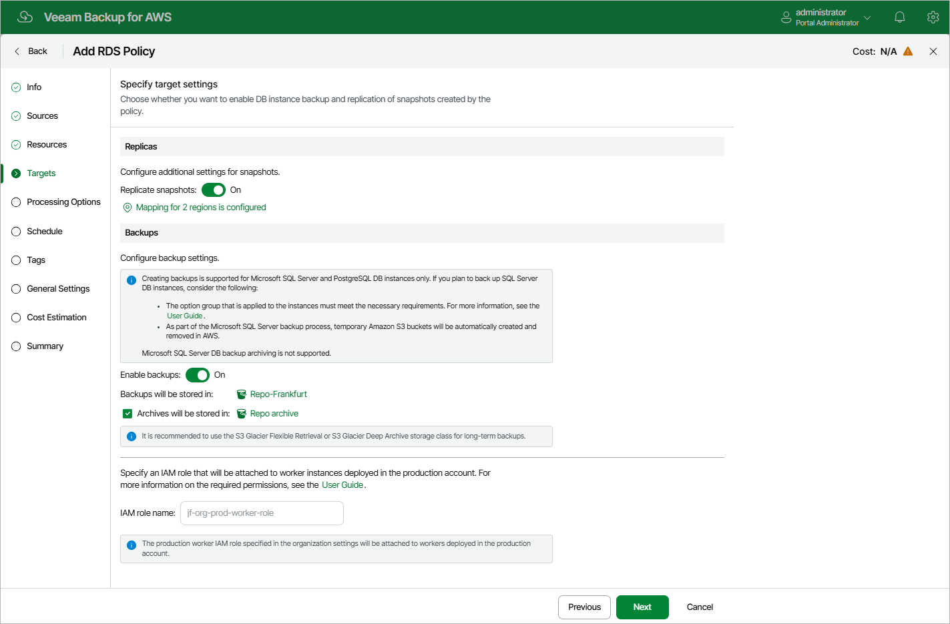Image resolution: width=950 pixels, height=624 pixels.
Task: Click the Veeam Backup for AWS title
Action: (x=107, y=17)
